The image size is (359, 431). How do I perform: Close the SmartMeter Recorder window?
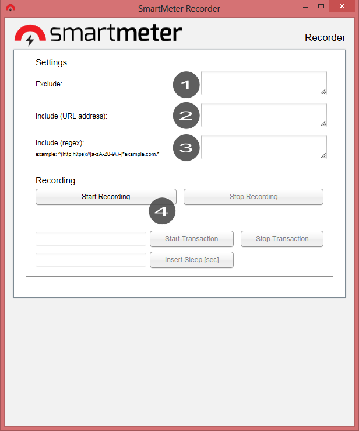[342, 6]
